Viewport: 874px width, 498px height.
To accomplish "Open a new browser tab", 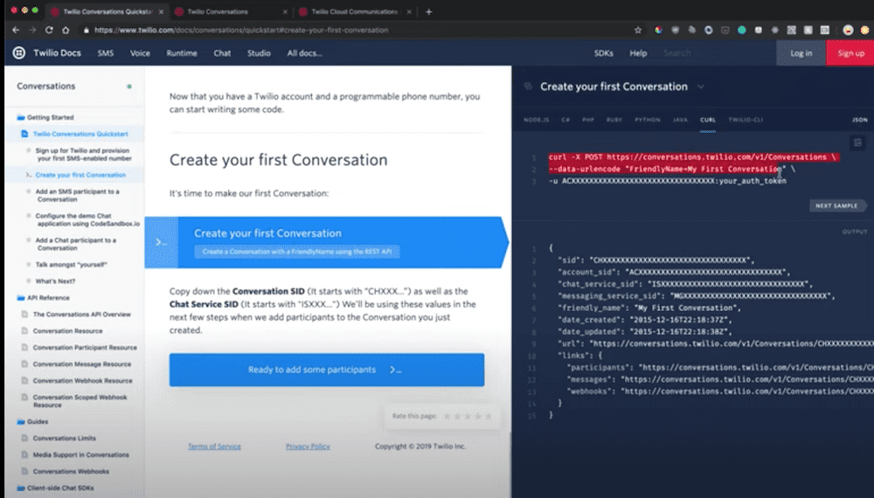I will pos(428,11).
